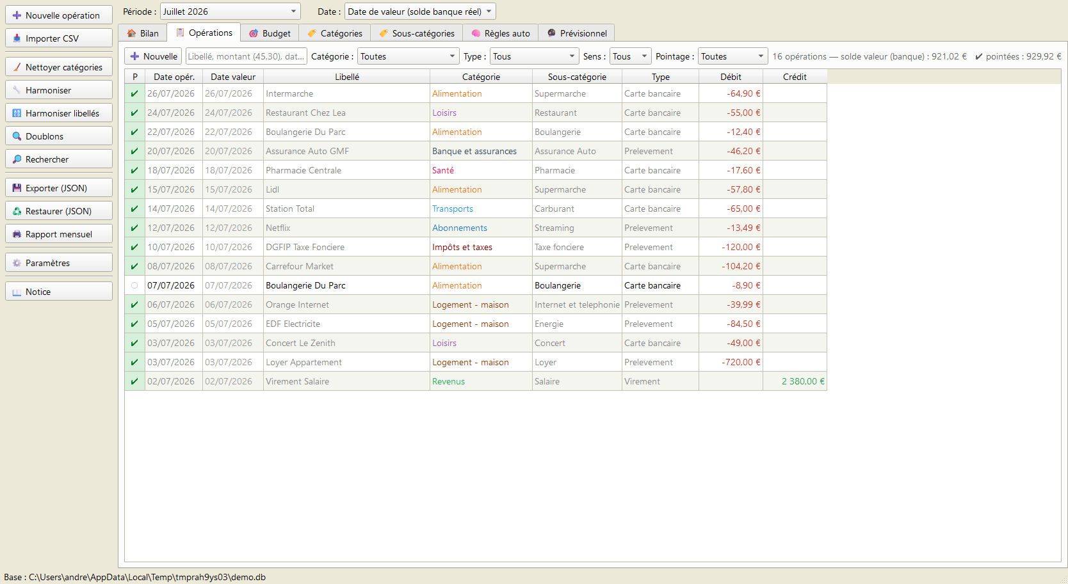
Task: Click the Nouvelle button above the table
Action: click(153, 56)
